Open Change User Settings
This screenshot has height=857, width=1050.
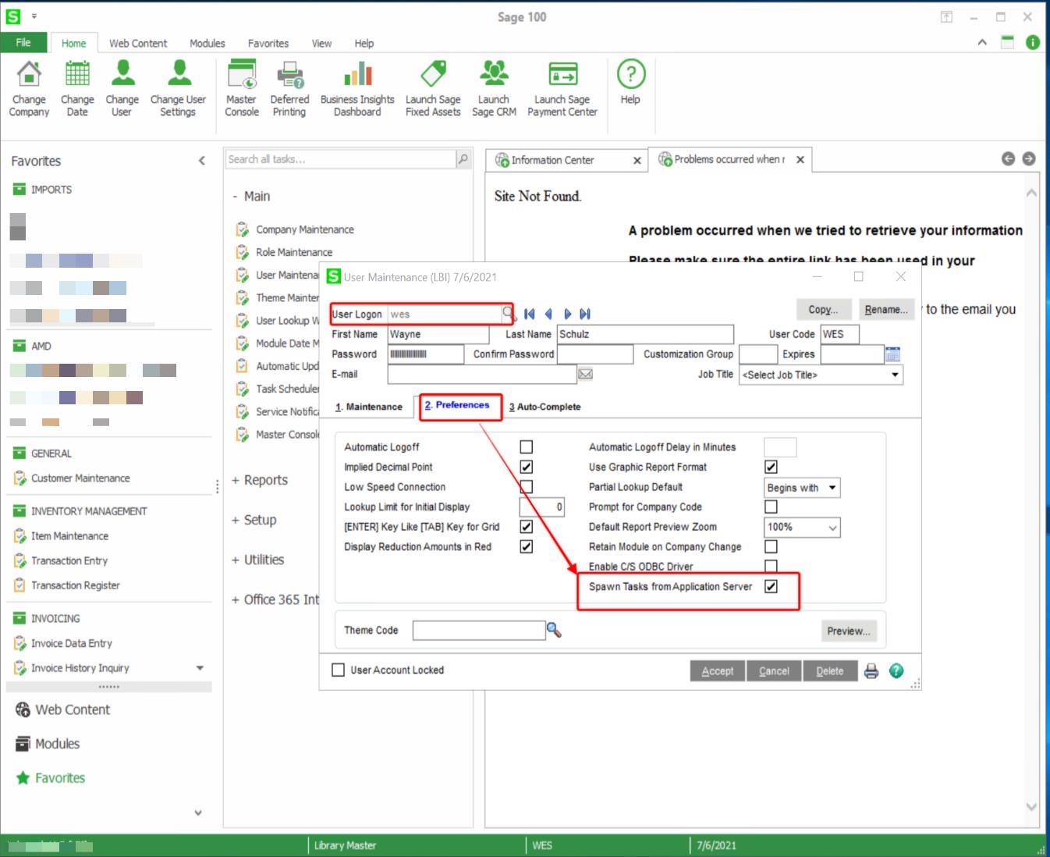coord(178,89)
